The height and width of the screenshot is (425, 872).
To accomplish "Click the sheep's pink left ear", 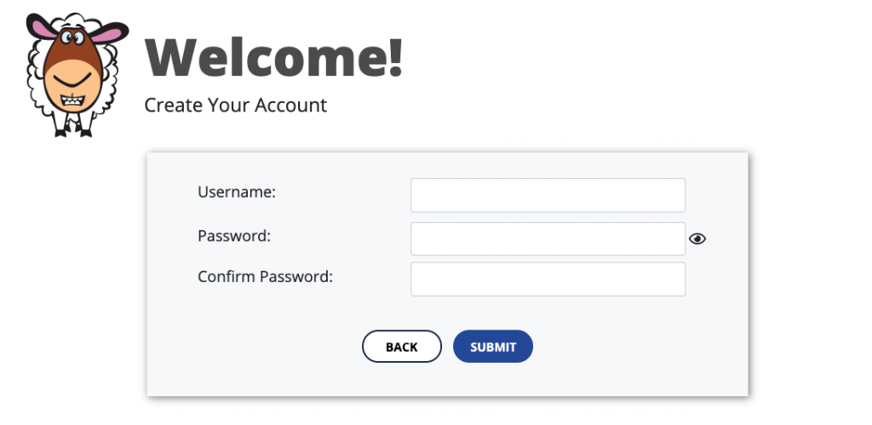I will [42, 26].
